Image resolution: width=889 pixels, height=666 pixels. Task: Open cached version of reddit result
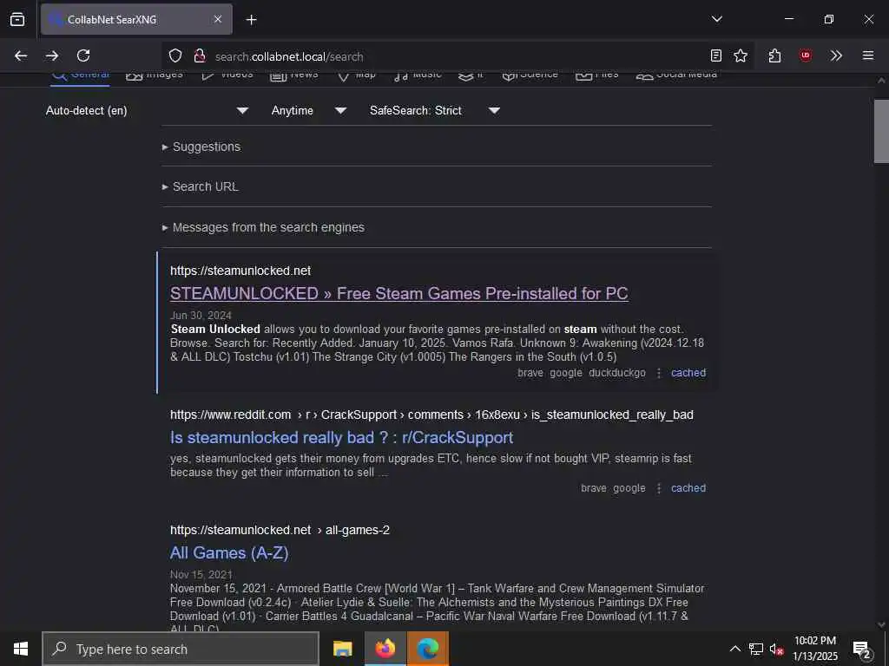(x=688, y=488)
